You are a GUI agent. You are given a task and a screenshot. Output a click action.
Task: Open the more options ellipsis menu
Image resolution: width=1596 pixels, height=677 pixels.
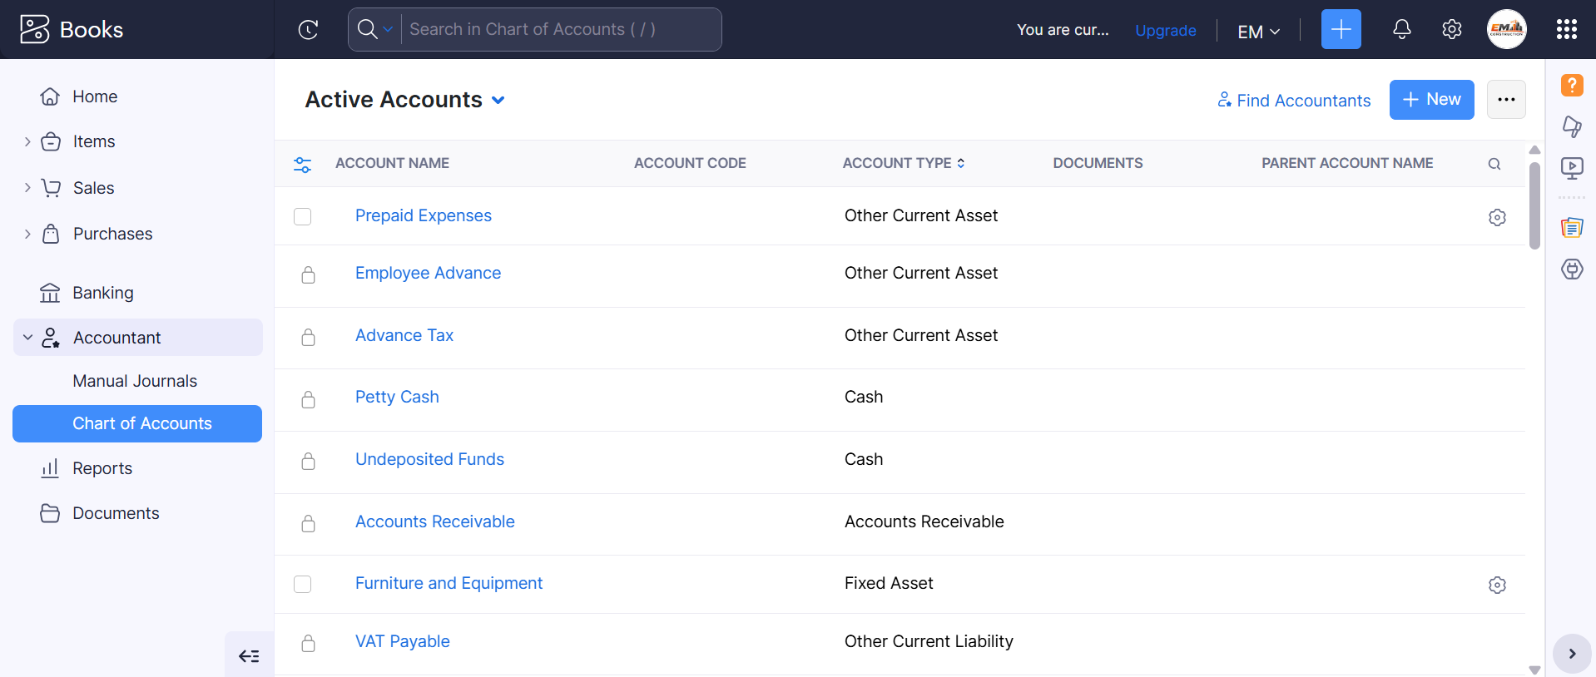pos(1506,100)
